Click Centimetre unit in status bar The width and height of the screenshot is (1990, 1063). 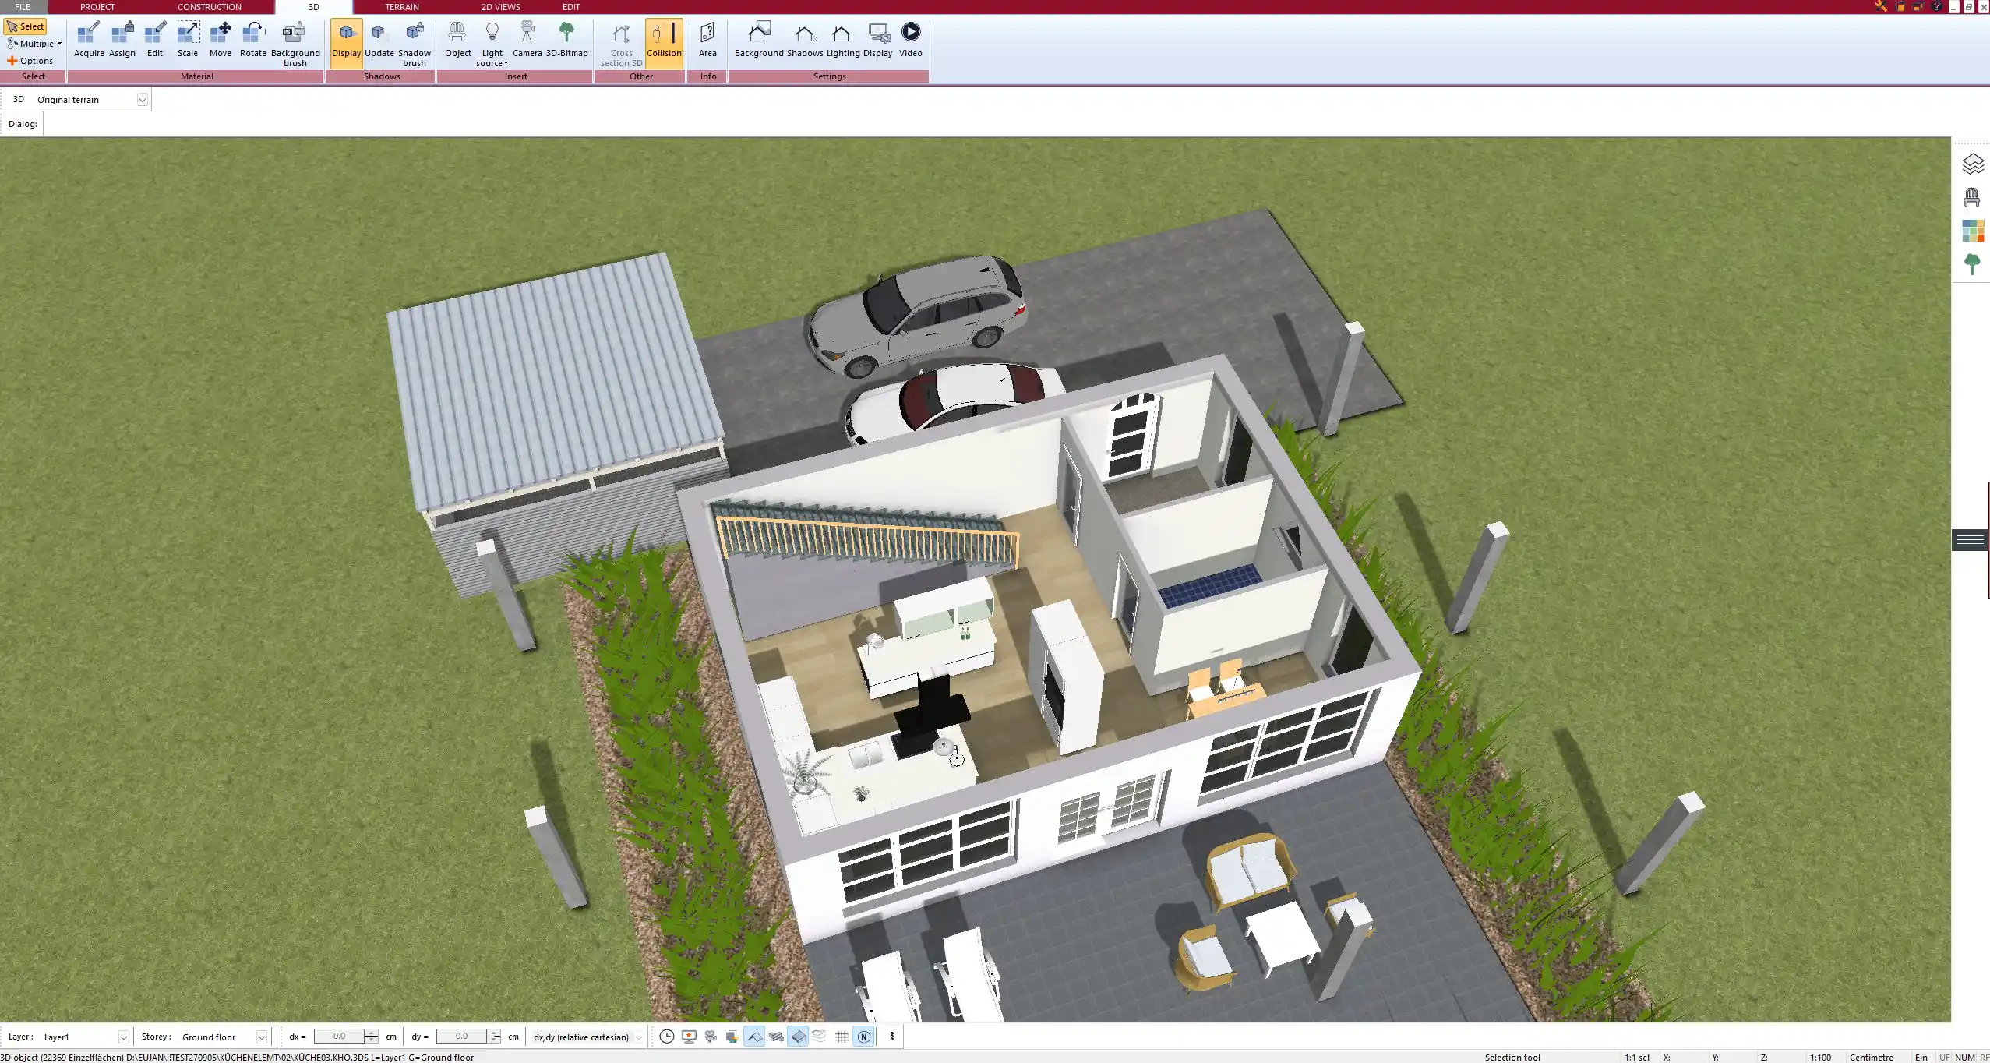click(1871, 1058)
